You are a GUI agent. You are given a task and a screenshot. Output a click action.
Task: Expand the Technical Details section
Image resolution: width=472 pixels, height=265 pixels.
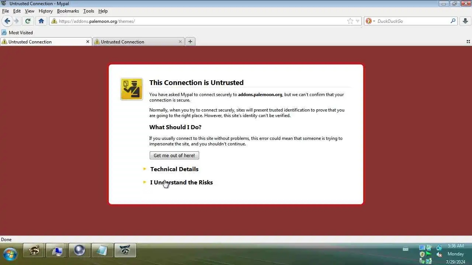click(174, 169)
